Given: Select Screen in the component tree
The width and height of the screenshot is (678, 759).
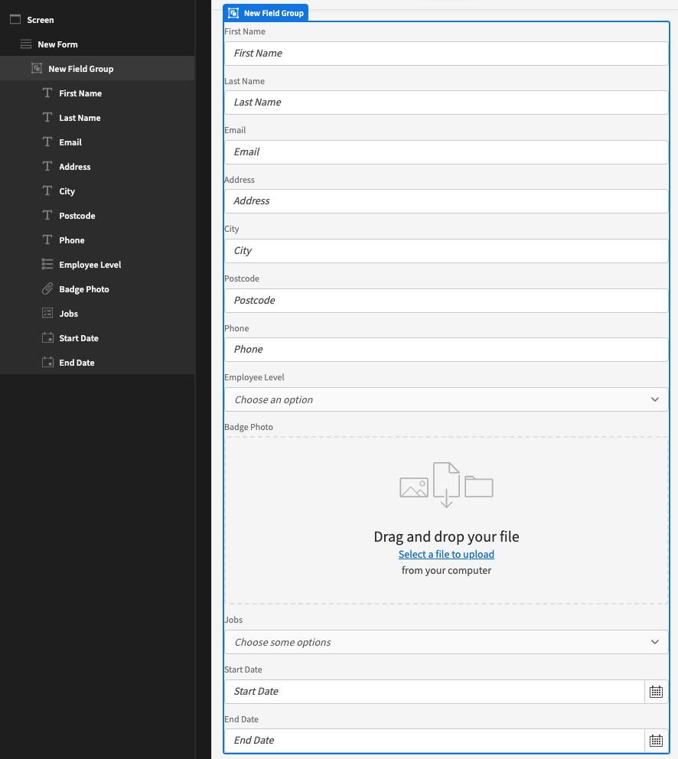Looking at the screenshot, I should click(97, 20).
